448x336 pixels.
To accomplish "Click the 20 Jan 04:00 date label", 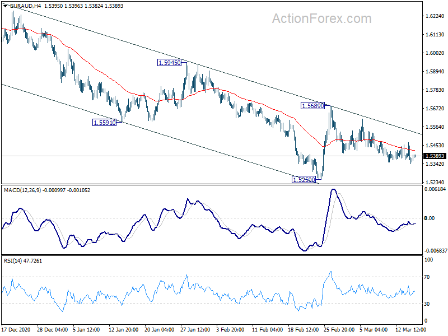I will [159, 329].
